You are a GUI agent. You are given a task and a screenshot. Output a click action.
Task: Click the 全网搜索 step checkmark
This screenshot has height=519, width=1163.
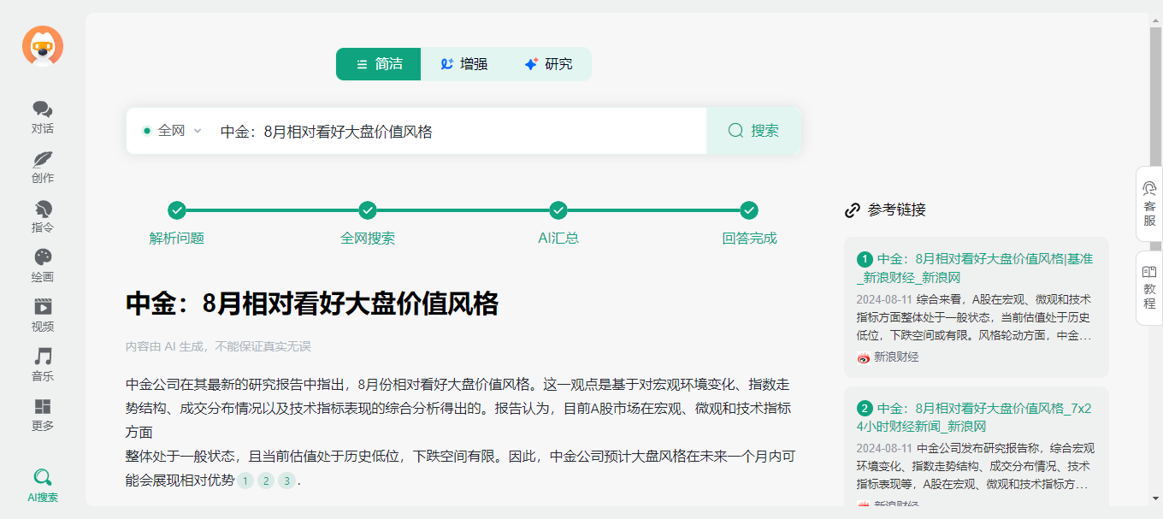pyautogui.click(x=368, y=210)
